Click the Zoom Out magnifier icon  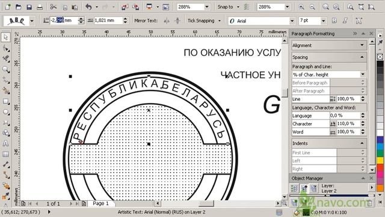[x=312, y=7]
